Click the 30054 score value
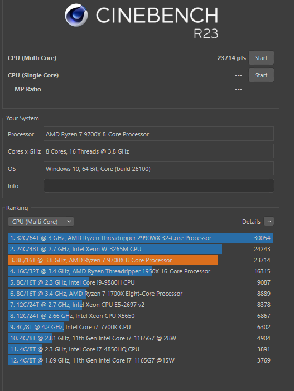Image resolution: width=294 pixels, height=391 pixels. (262, 238)
